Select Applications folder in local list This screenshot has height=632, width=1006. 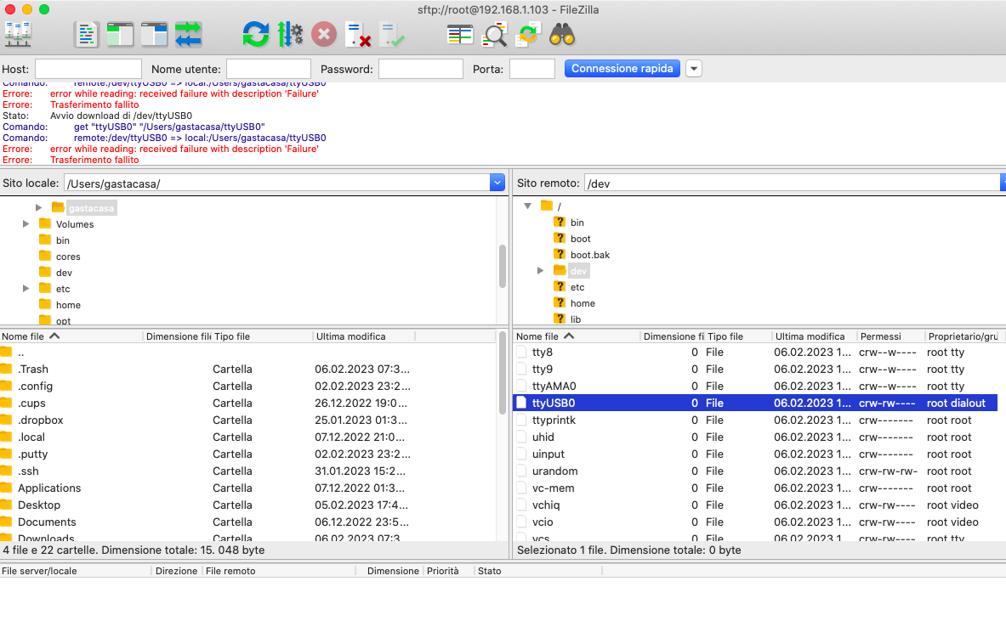coord(247,488)
